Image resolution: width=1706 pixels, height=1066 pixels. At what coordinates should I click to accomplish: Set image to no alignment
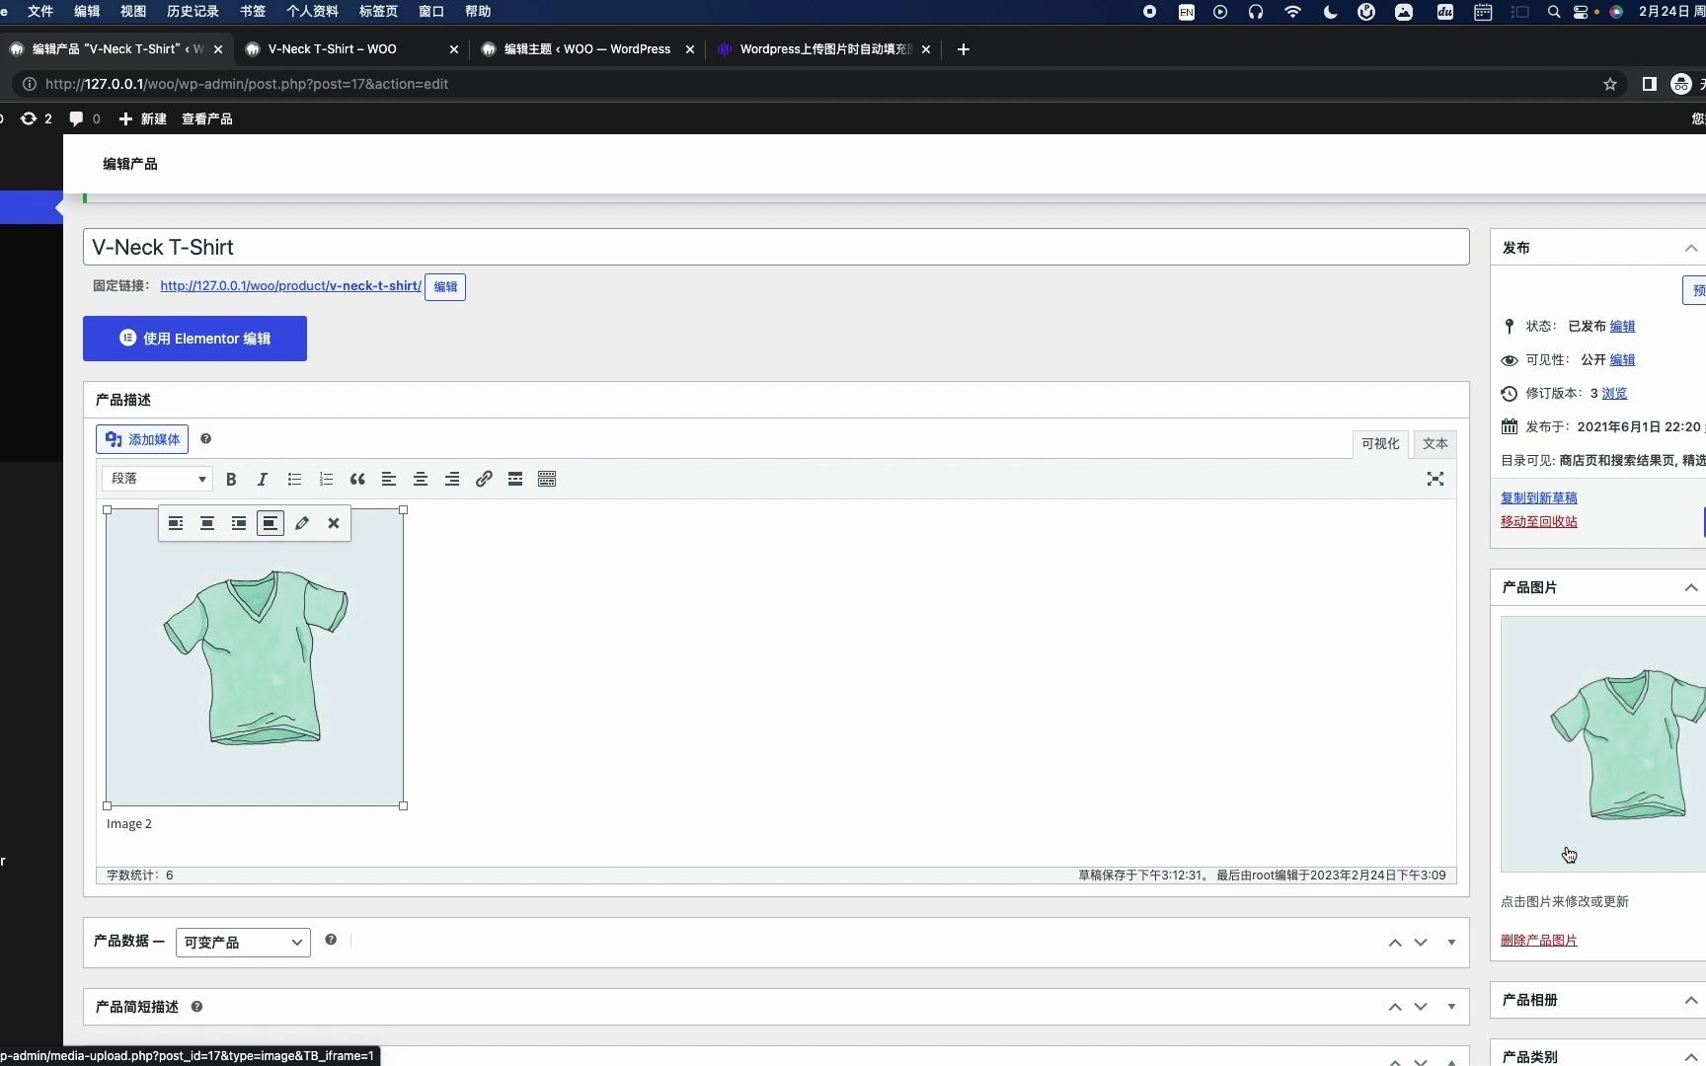click(271, 523)
